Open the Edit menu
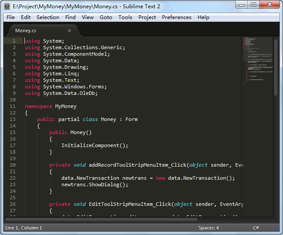Image resolution: width=283 pixels, height=235 pixels. pyautogui.click(x=26, y=17)
